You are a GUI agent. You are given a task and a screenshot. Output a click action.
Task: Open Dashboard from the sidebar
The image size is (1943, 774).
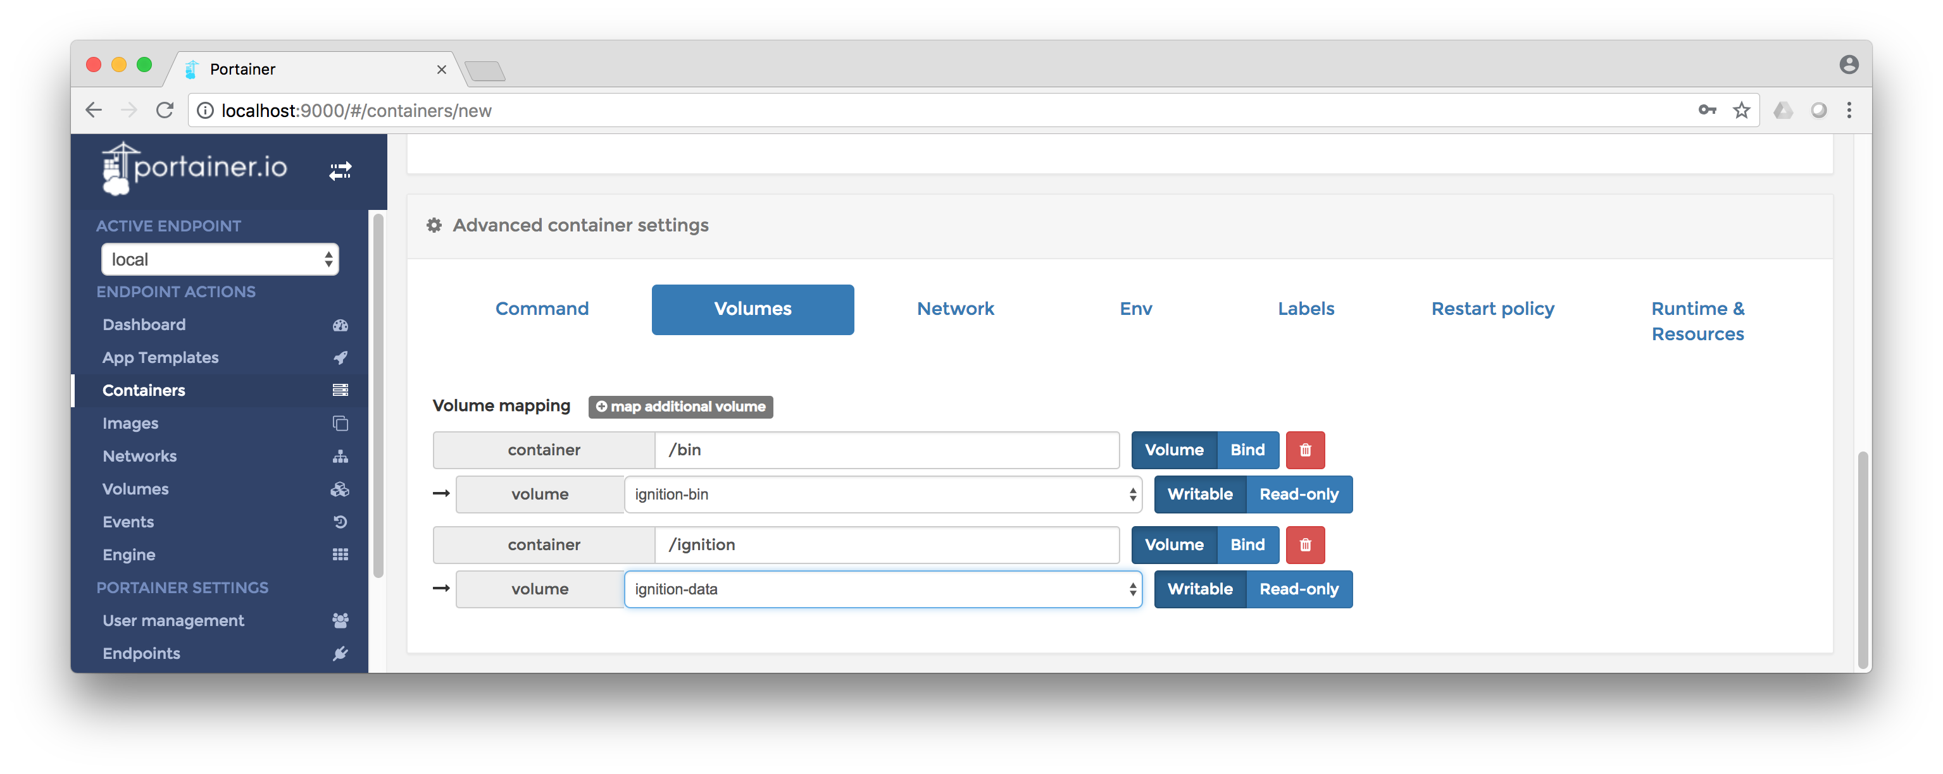pos(144,325)
